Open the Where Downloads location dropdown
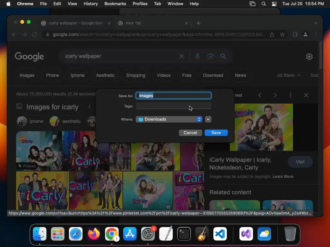This screenshot has width=330, height=247. 169,119
